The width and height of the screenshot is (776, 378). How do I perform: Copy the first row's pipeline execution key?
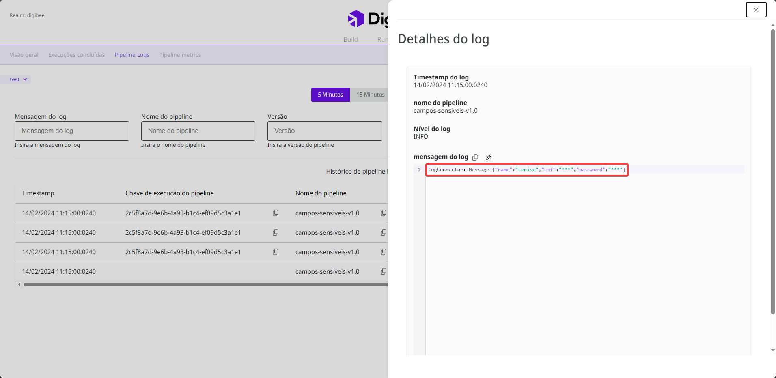276,213
